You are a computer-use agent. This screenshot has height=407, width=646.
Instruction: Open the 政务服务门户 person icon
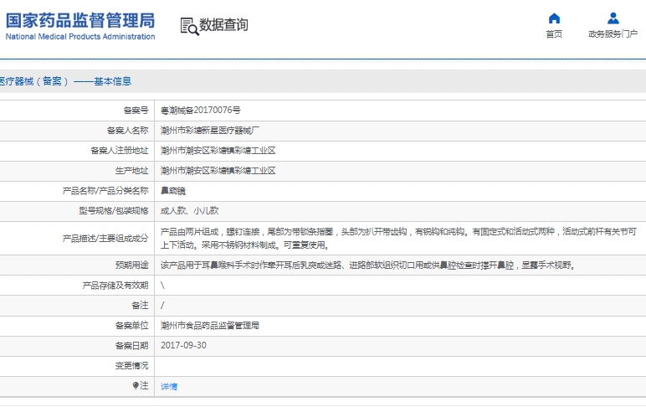click(613, 18)
